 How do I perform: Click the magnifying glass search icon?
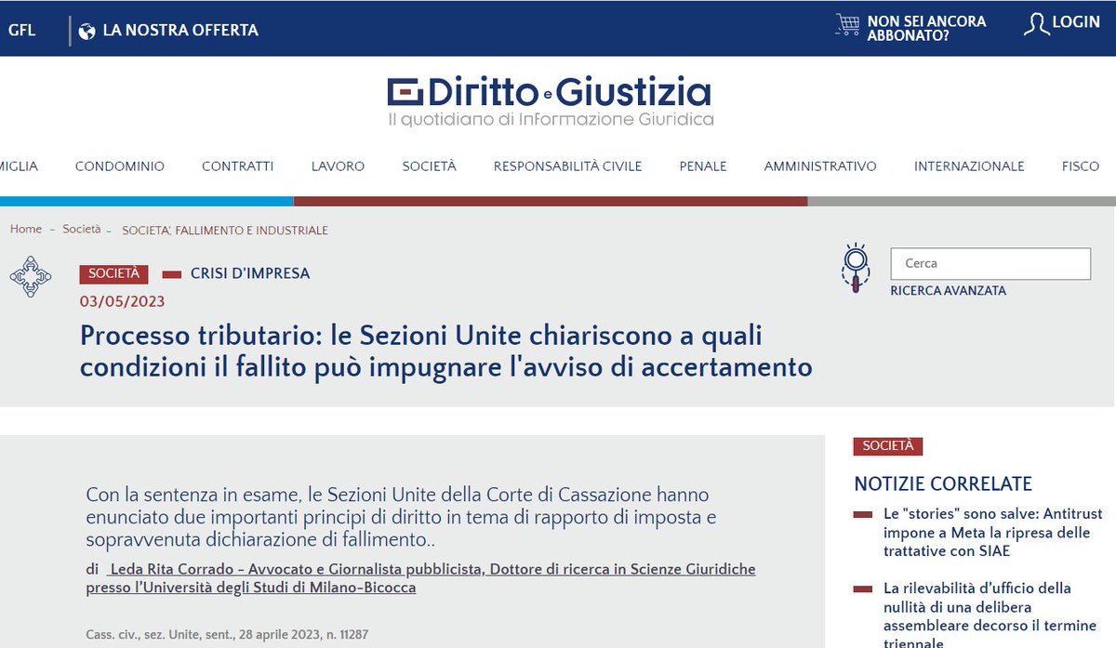point(854,265)
